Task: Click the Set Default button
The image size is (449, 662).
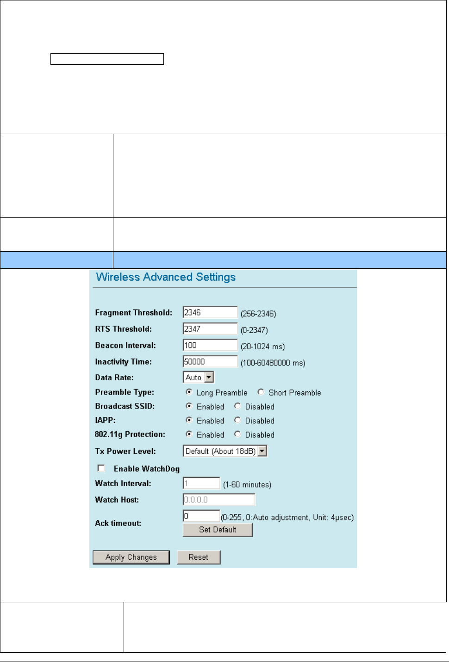Action: coord(218,530)
